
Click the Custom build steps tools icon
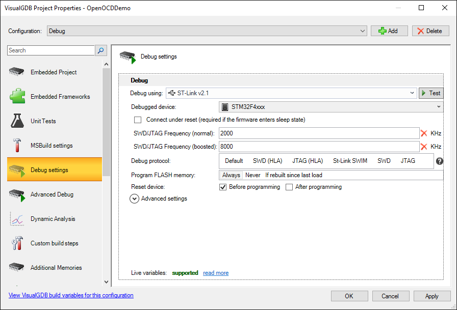[x=17, y=243]
